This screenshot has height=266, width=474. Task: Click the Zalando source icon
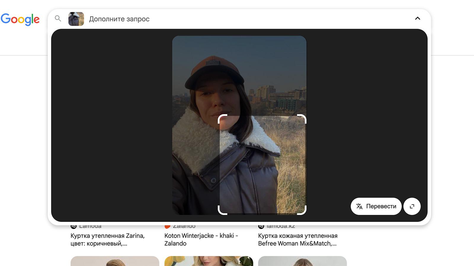click(167, 227)
